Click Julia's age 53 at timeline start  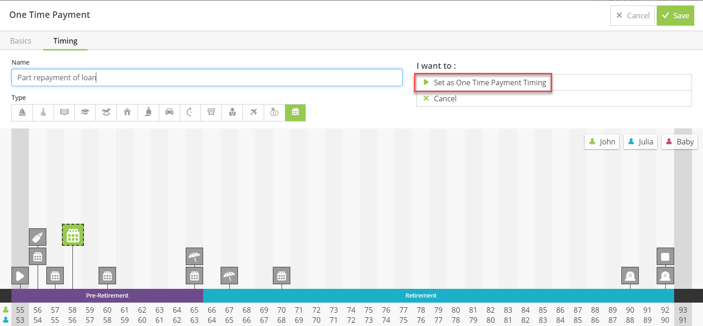point(20,320)
